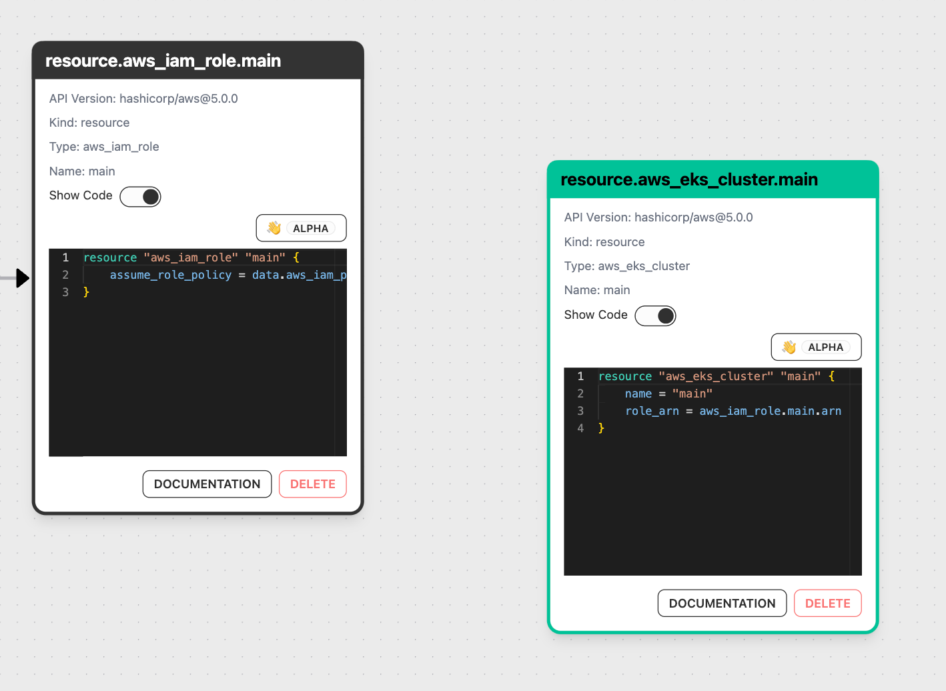Click Name: main in aws_iam_role node
Screen dimensions: 946x691
pos(82,171)
